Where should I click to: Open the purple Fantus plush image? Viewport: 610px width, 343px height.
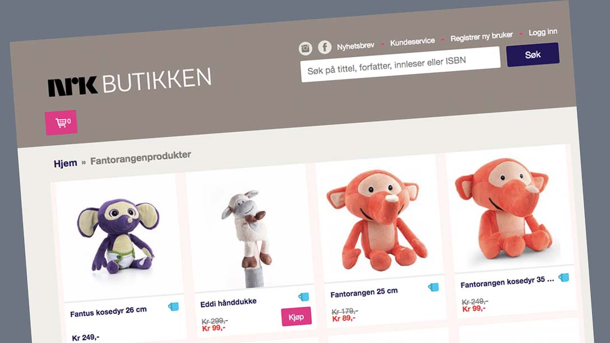point(118,235)
